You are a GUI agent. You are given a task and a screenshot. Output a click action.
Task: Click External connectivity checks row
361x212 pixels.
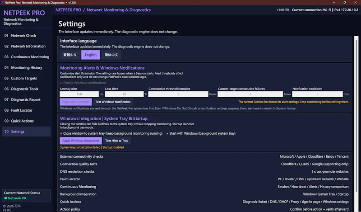point(204,156)
